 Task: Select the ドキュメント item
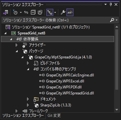pos(48,99)
